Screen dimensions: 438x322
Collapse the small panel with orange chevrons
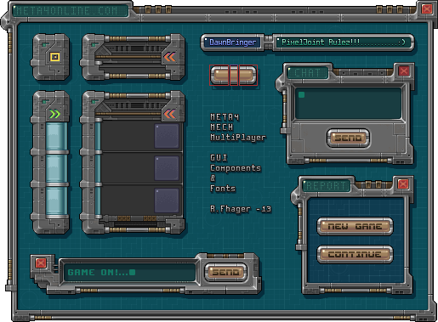click(x=169, y=57)
